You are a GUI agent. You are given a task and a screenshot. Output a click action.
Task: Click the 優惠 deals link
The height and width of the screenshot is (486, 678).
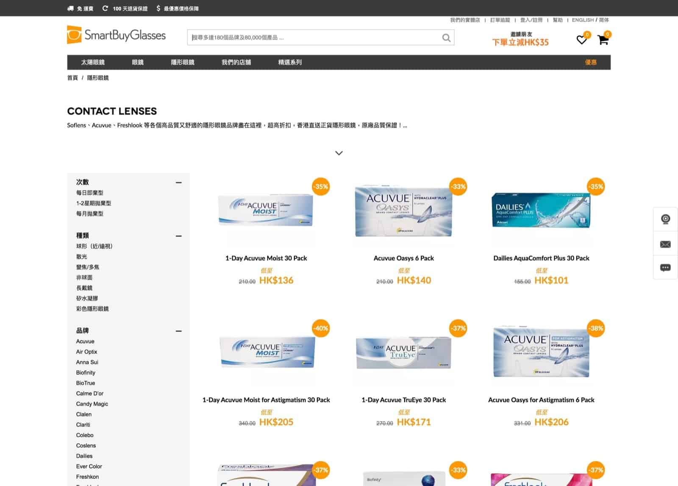(591, 62)
